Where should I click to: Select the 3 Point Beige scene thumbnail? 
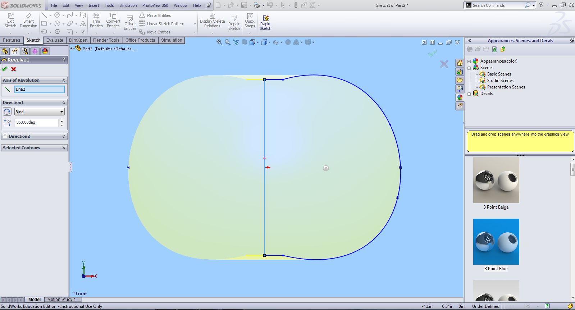[x=496, y=180]
